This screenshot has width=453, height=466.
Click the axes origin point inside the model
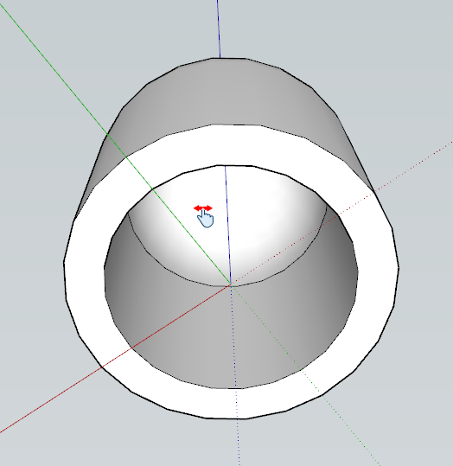click(x=230, y=285)
